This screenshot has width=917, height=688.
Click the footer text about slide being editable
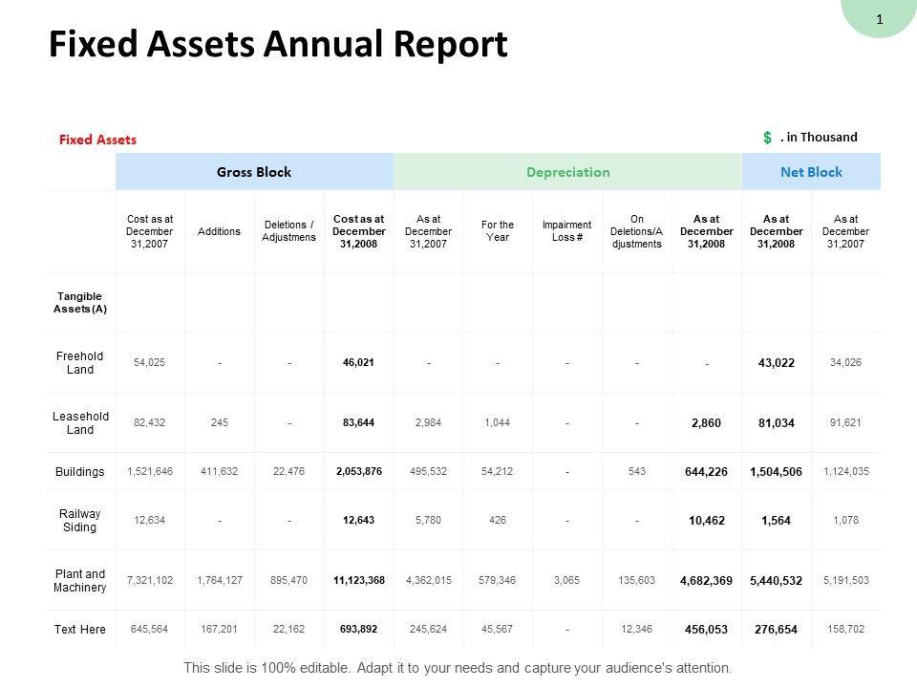point(458,668)
